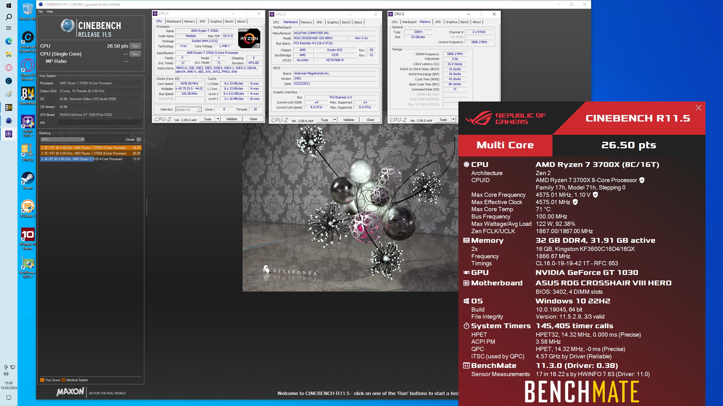Select the PCMark 7 desktop icon
The image size is (723, 406).
(27, 209)
